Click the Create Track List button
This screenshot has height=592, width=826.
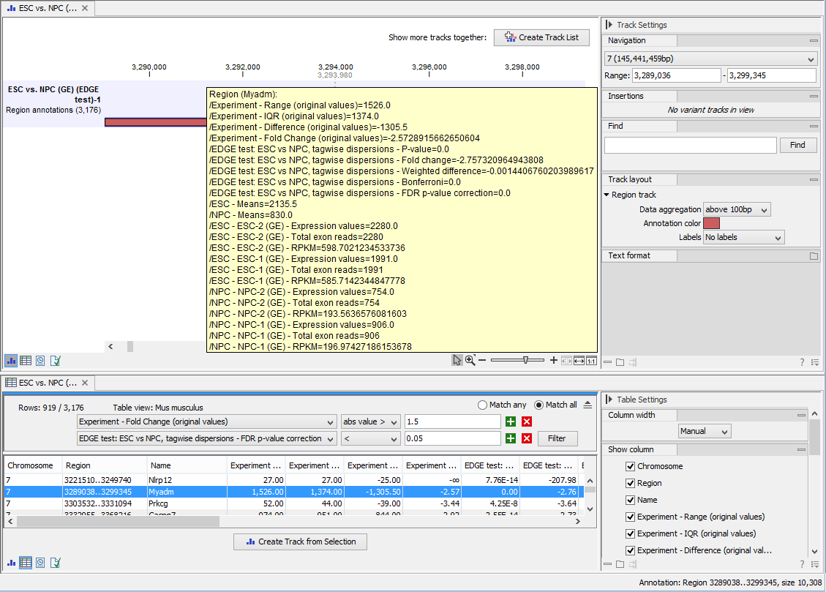(541, 37)
